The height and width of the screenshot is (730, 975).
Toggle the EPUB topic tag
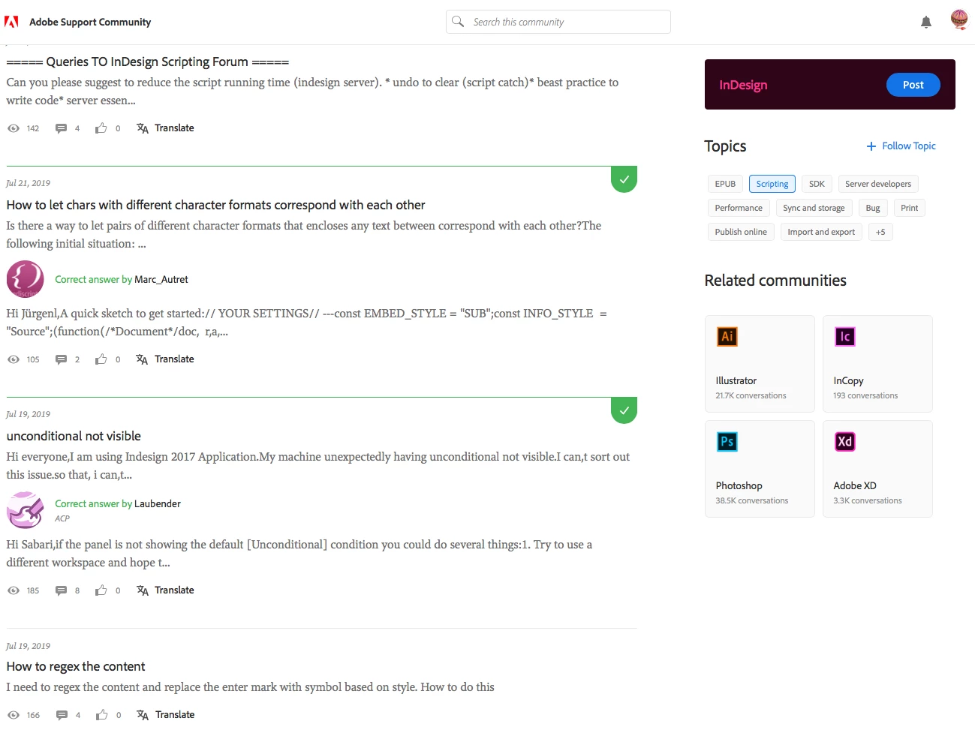coord(725,184)
